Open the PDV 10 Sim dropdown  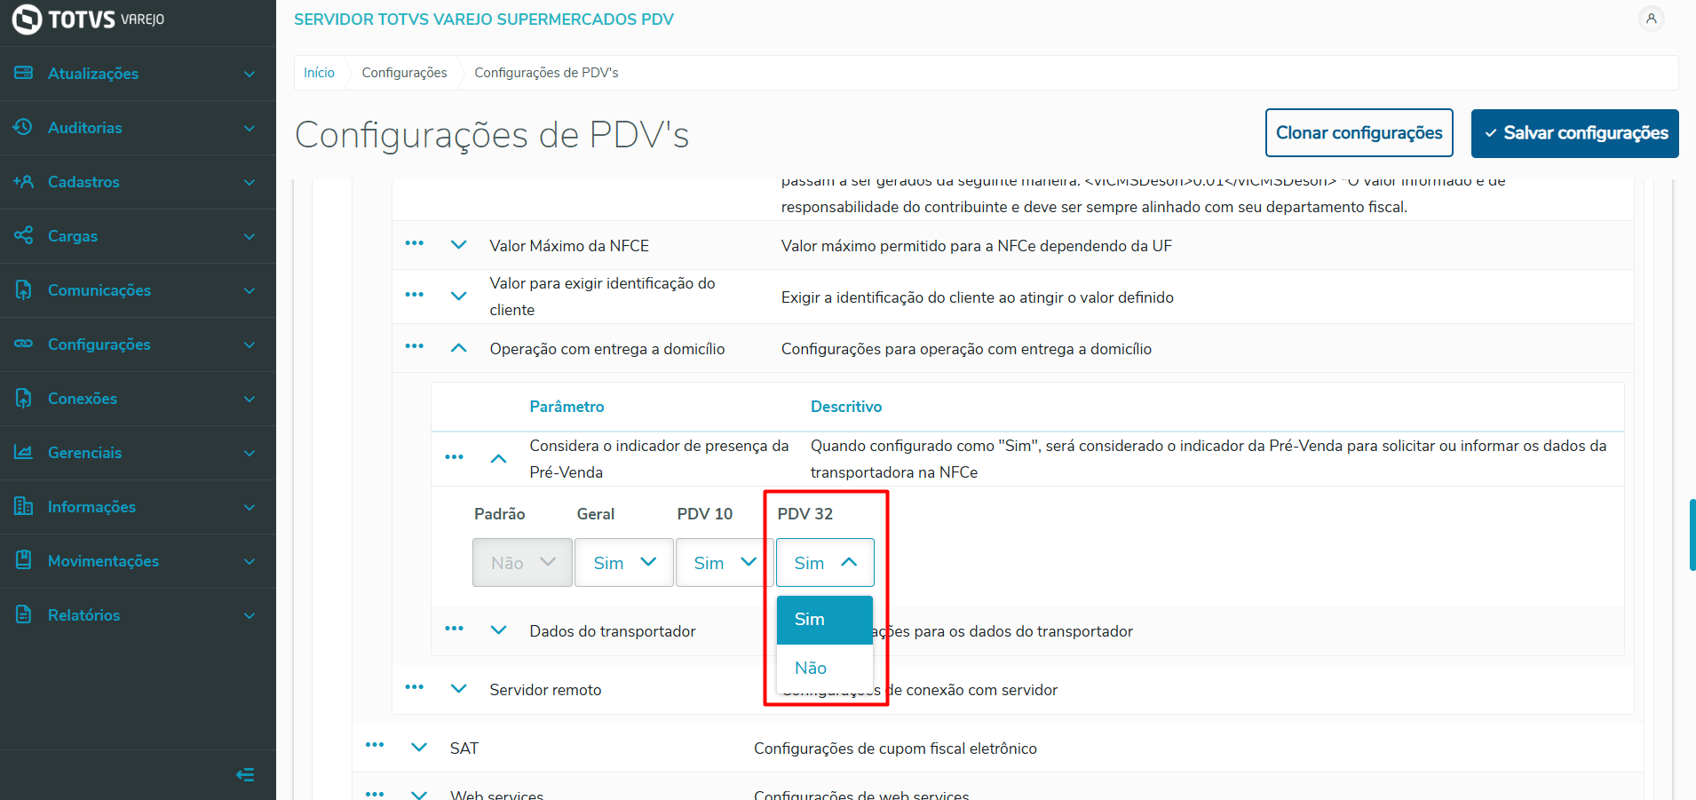coord(724,563)
